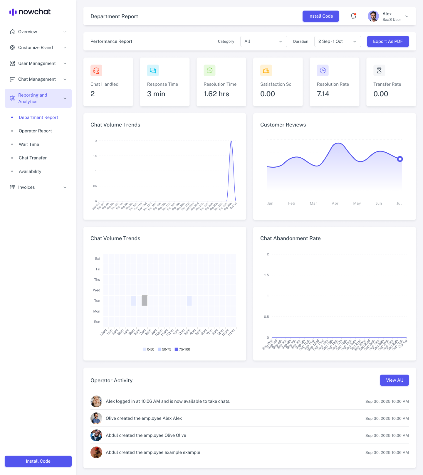Click the endpoint marker on Customer Reviews chart
Screen dimensions: 423x475
400,159
